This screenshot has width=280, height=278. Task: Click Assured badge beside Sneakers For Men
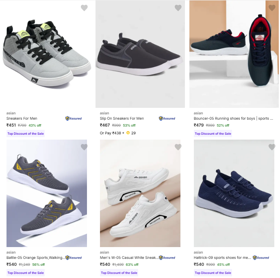[x=74, y=118]
